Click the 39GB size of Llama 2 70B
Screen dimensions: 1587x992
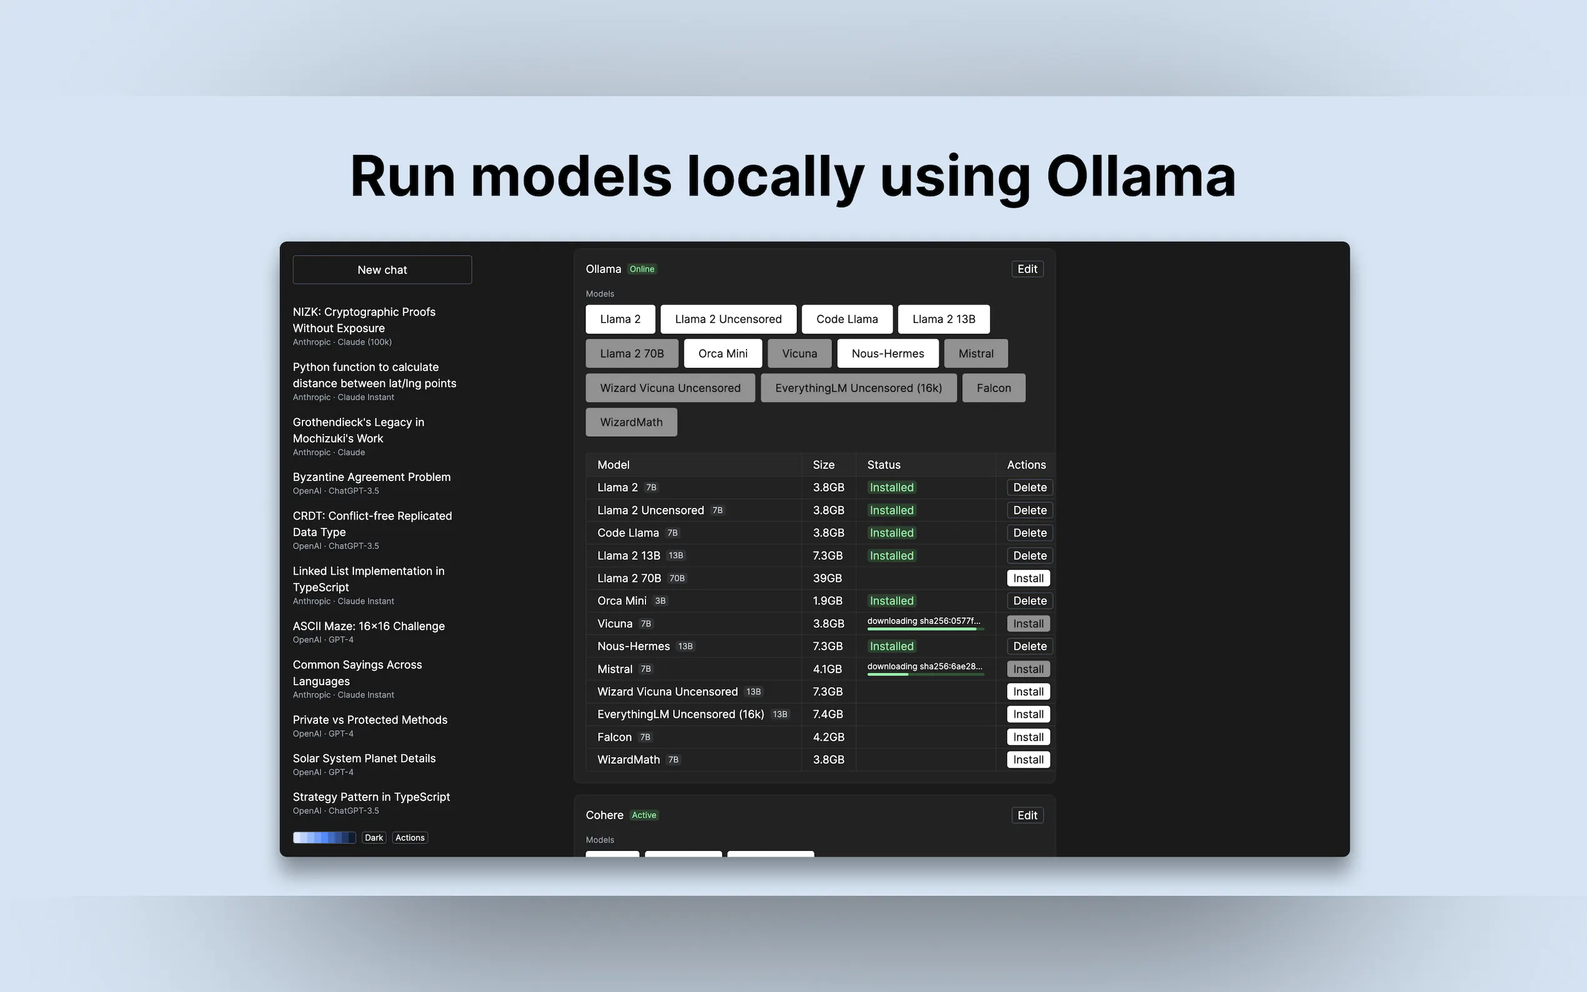(x=827, y=578)
